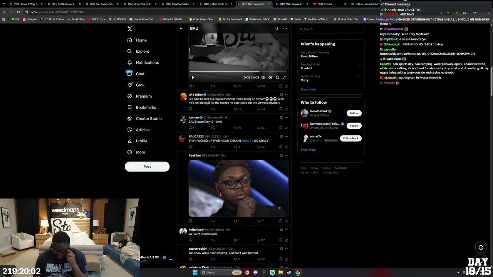
Task: Open video settings gear
Action: click(270, 77)
